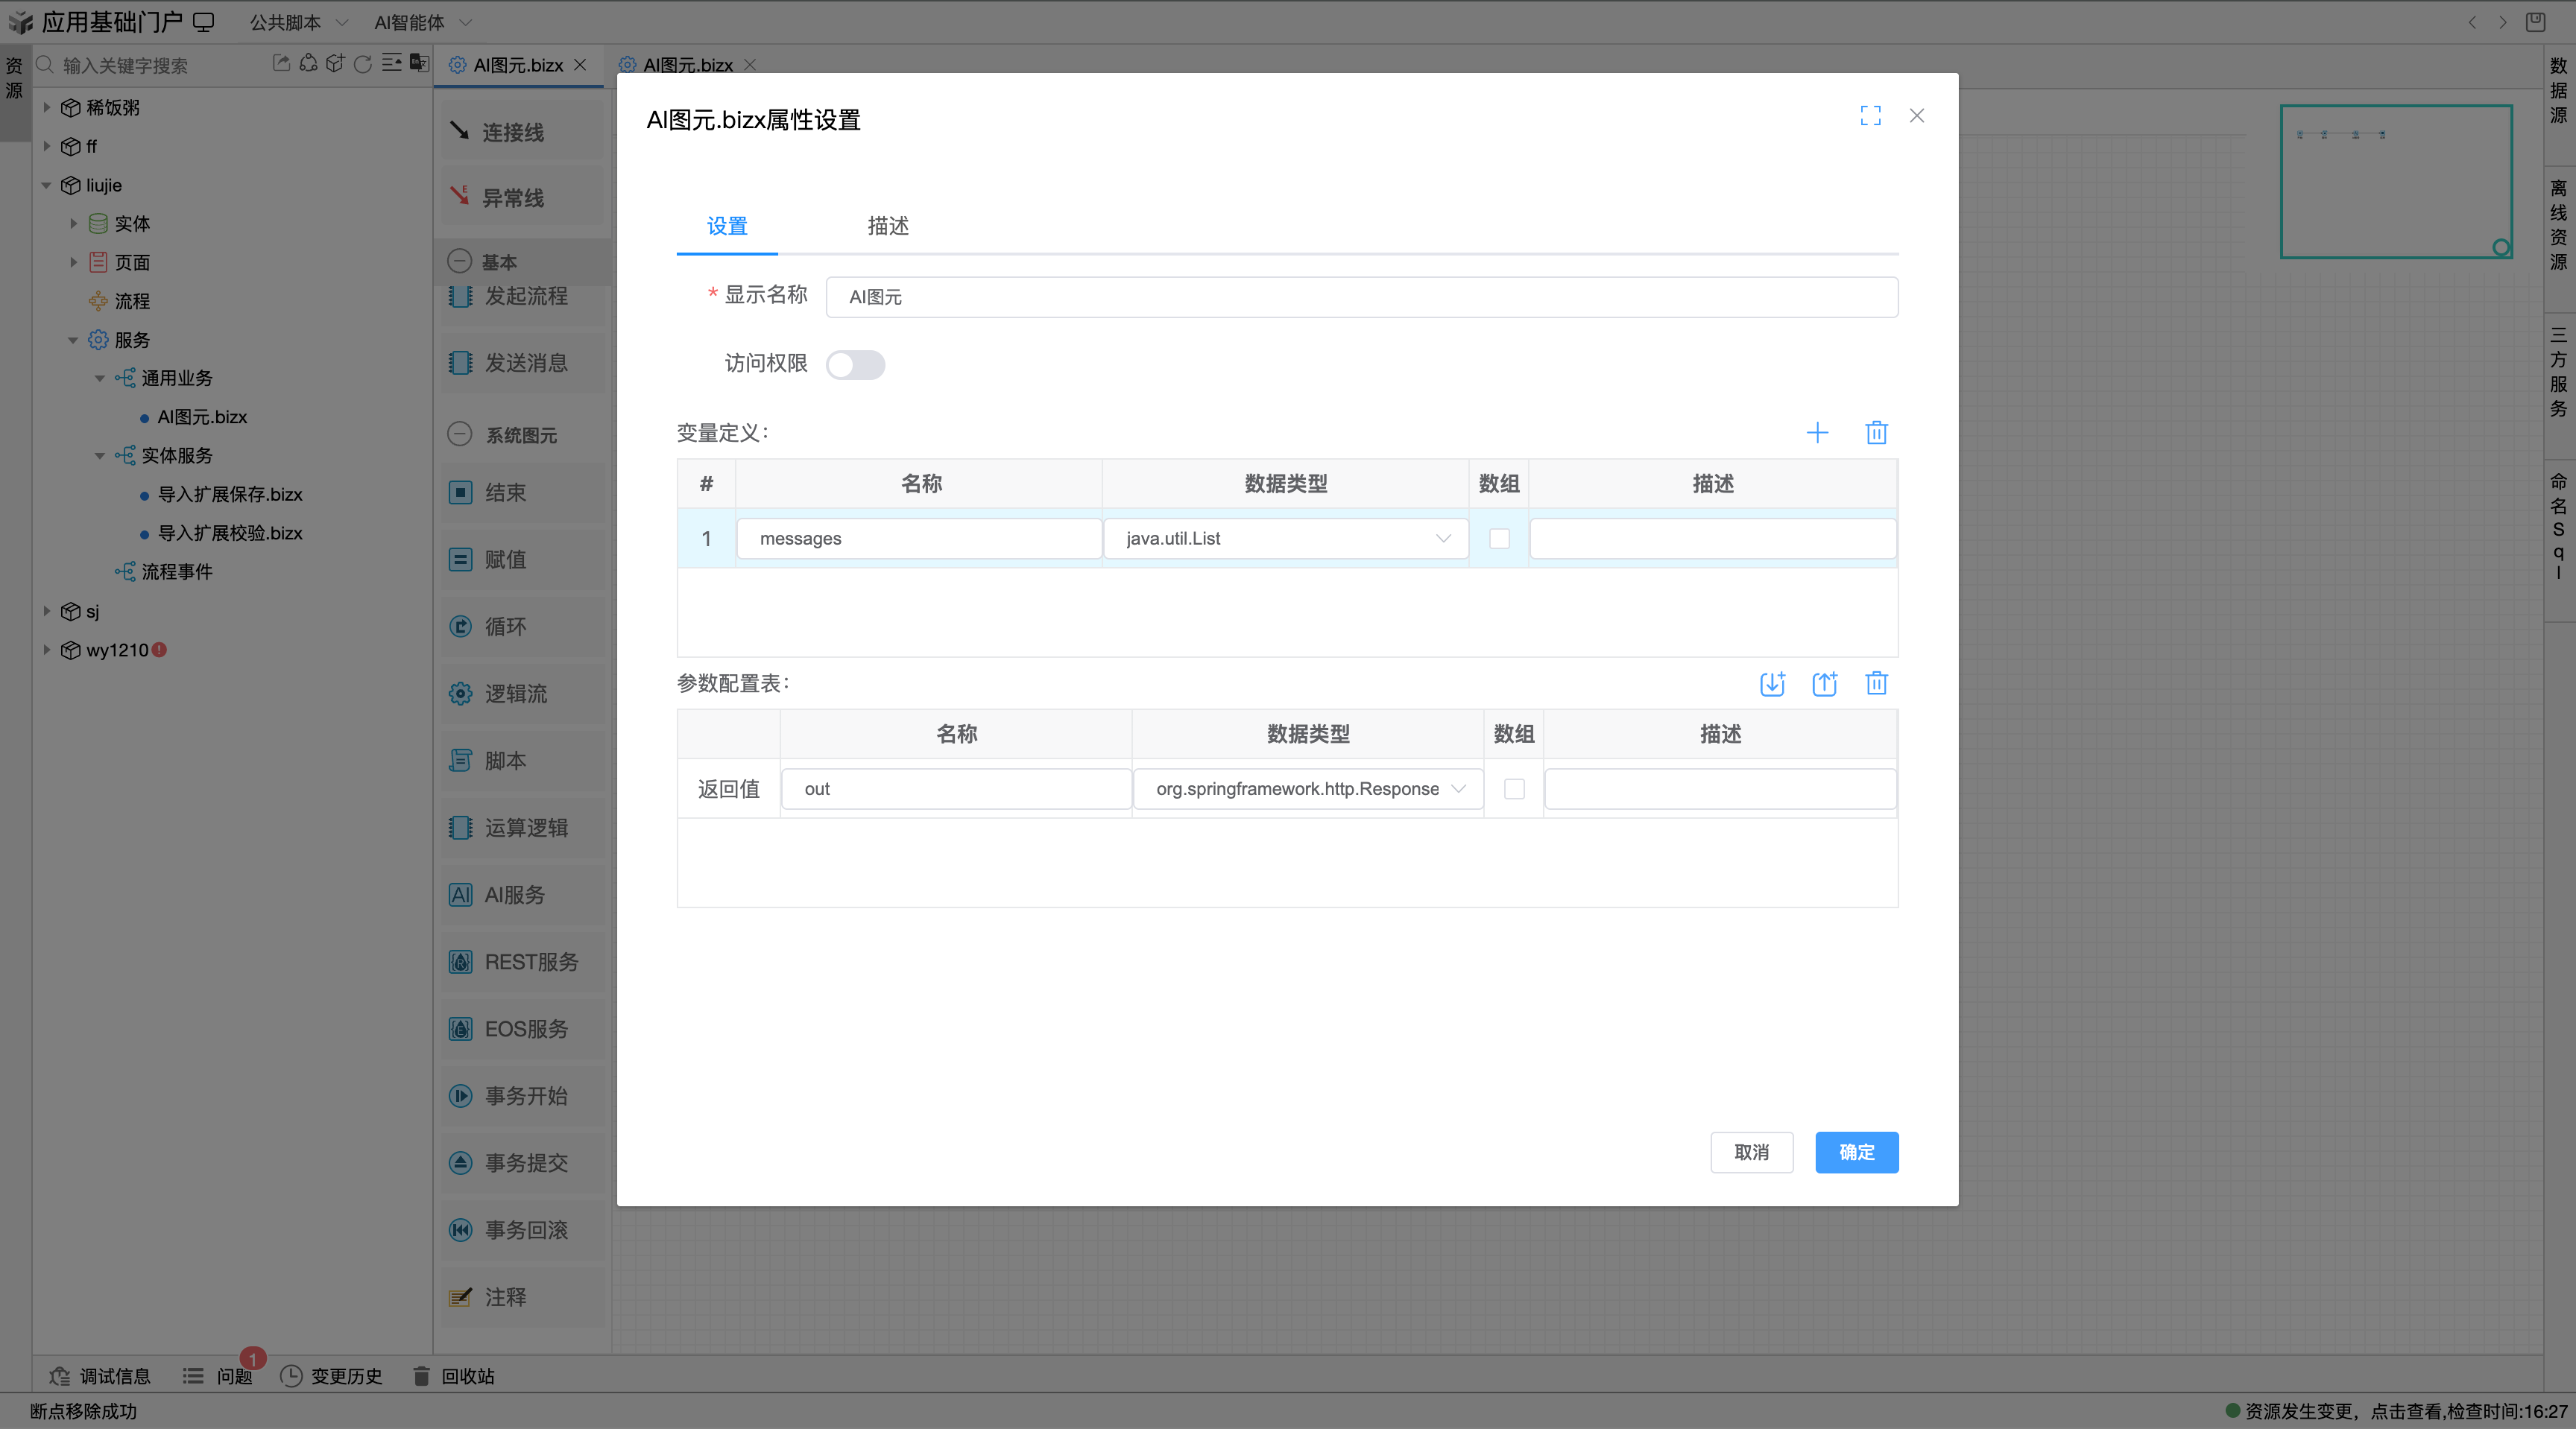Click the refresh icon in the resource toolbar
The image size is (2576, 1429).
pyautogui.click(x=362, y=64)
